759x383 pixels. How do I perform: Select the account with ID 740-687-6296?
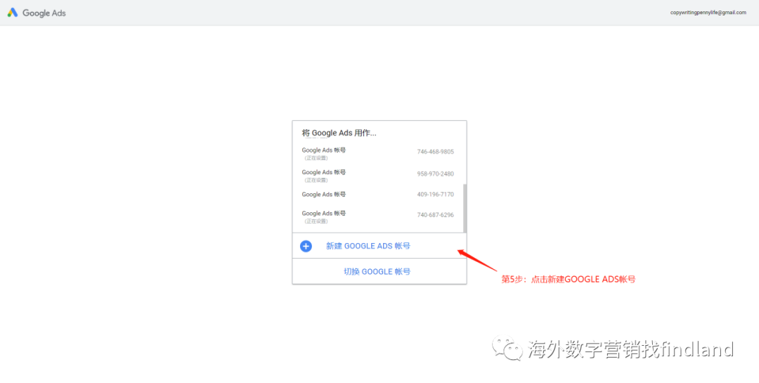point(377,217)
